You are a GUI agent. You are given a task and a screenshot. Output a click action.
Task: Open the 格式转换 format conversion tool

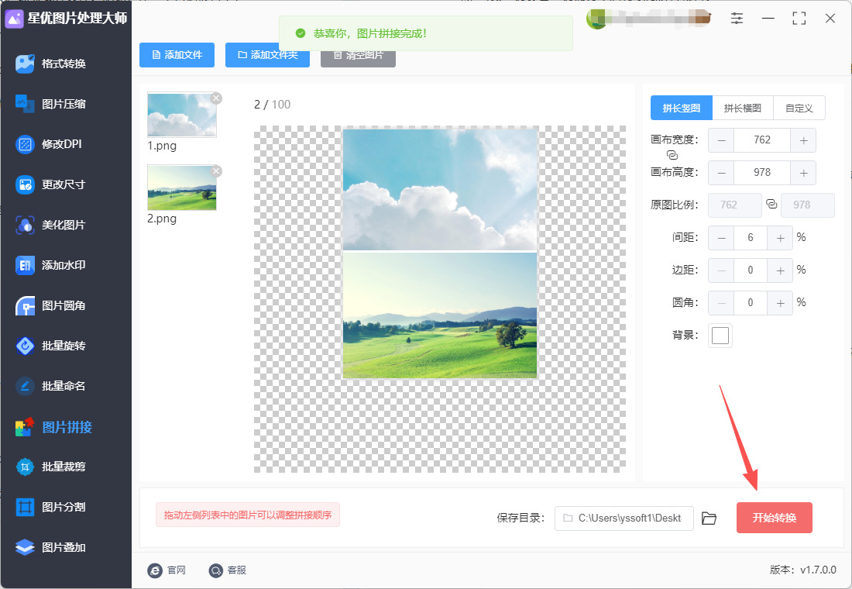52,64
